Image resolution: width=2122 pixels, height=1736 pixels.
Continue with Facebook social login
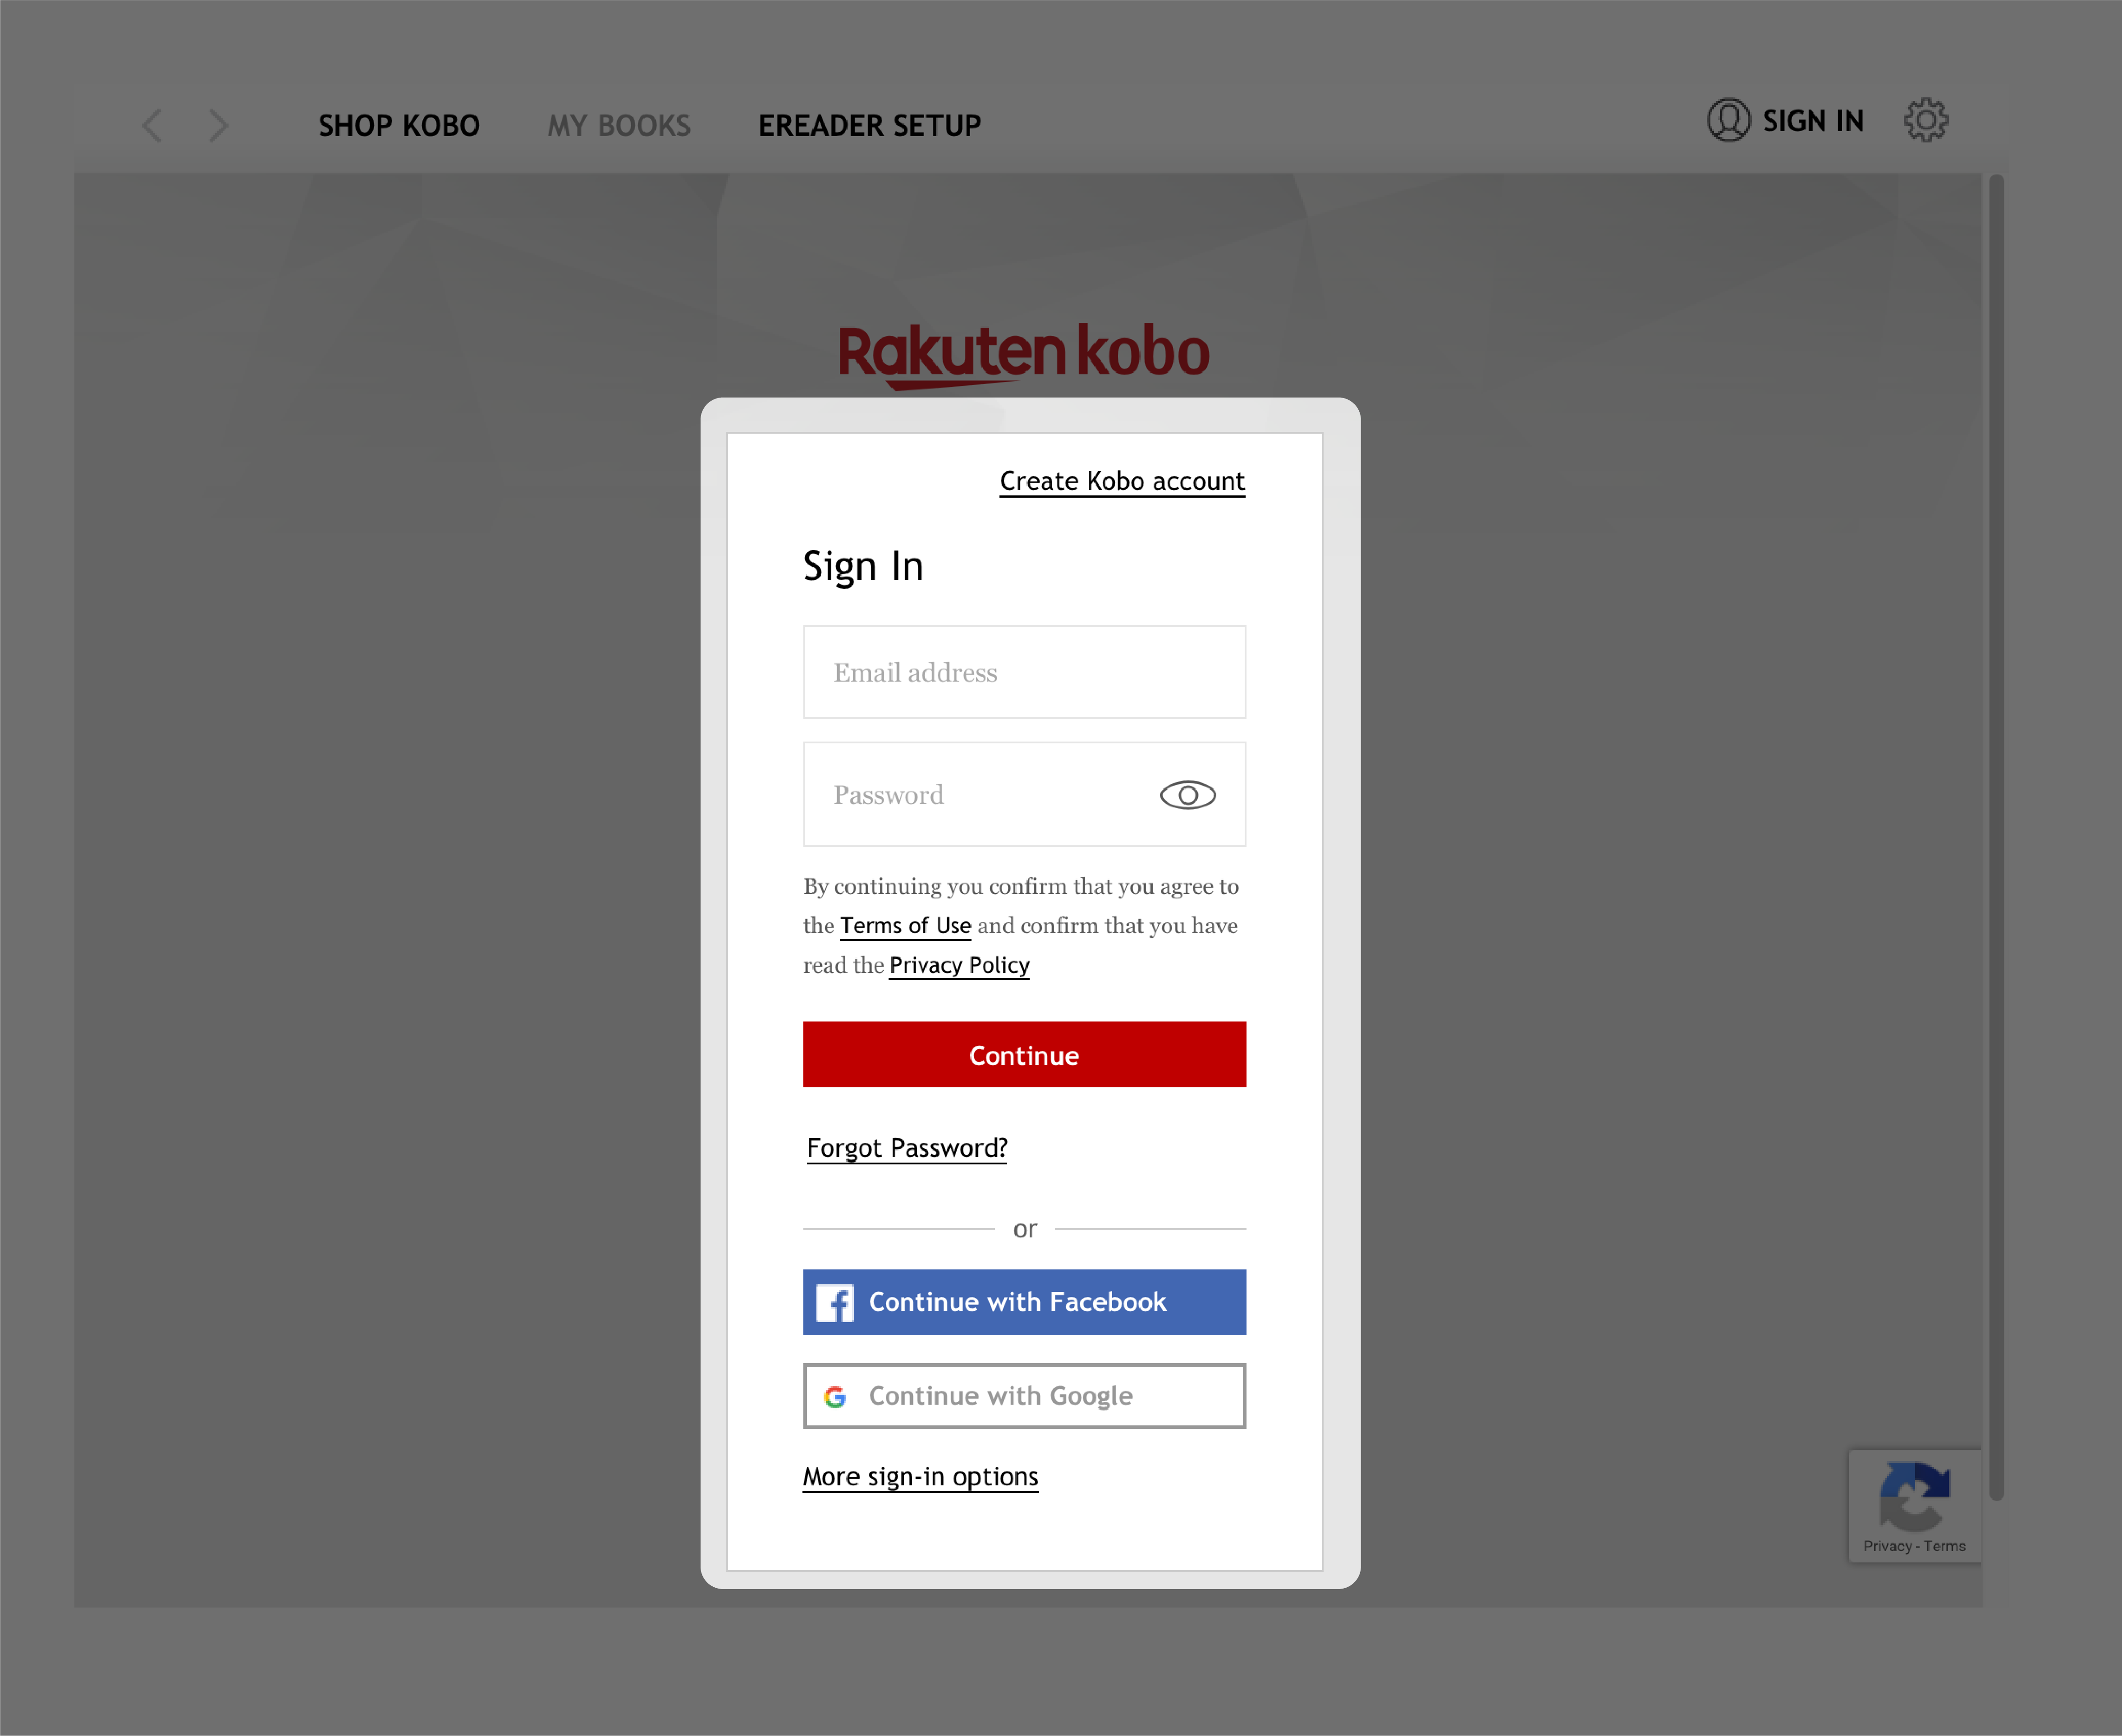(1024, 1301)
